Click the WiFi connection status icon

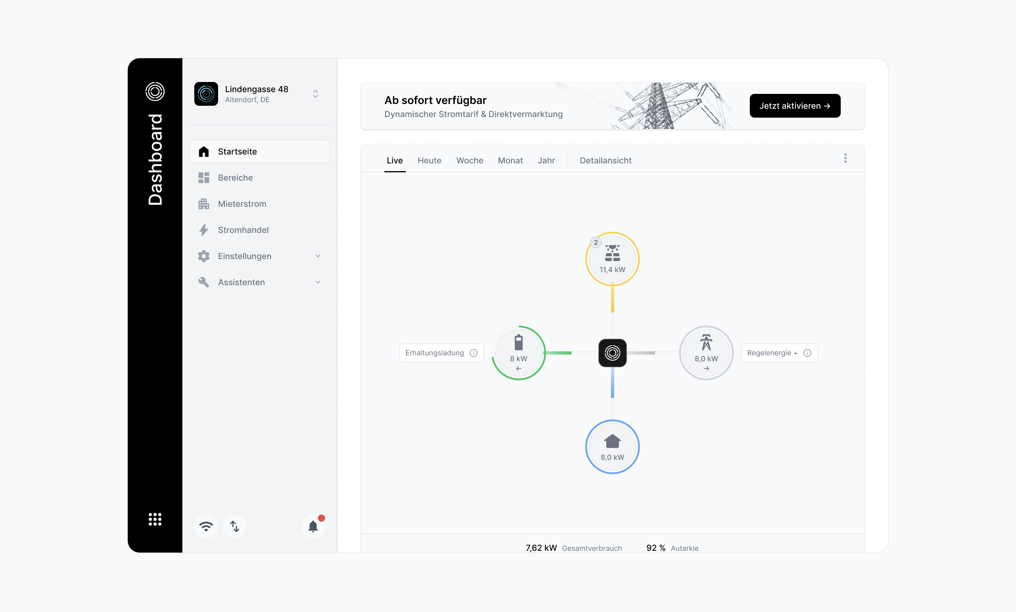pyautogui.click(x=206, y=526)
